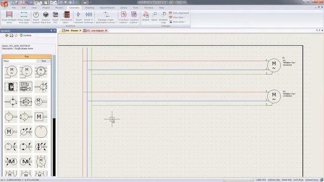Screen dimensions: 324x182
Task: Toggle SNAP (F9) in status bar
Action: pos(287,180)
